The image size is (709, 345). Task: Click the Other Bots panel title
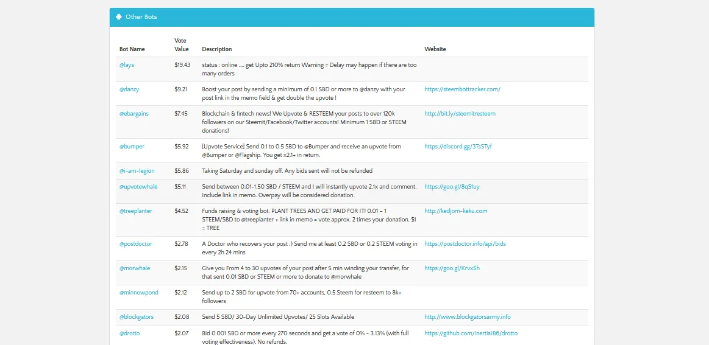click(141, 17)
